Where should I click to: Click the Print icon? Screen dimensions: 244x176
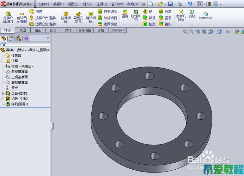(x=180, y=4)
